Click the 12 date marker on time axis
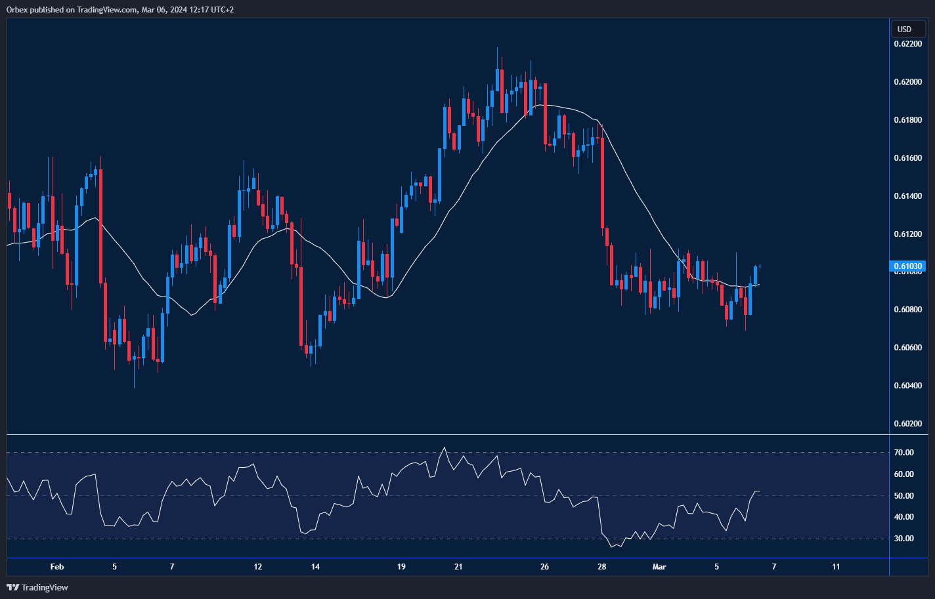 coord(257,567)
